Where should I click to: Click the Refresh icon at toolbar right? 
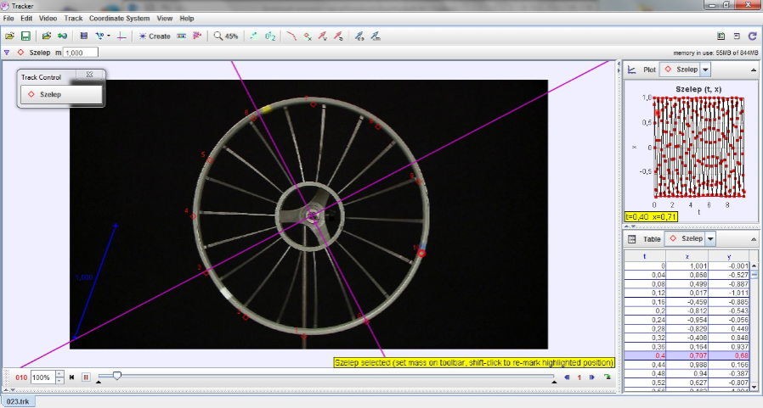coord(752,36)
